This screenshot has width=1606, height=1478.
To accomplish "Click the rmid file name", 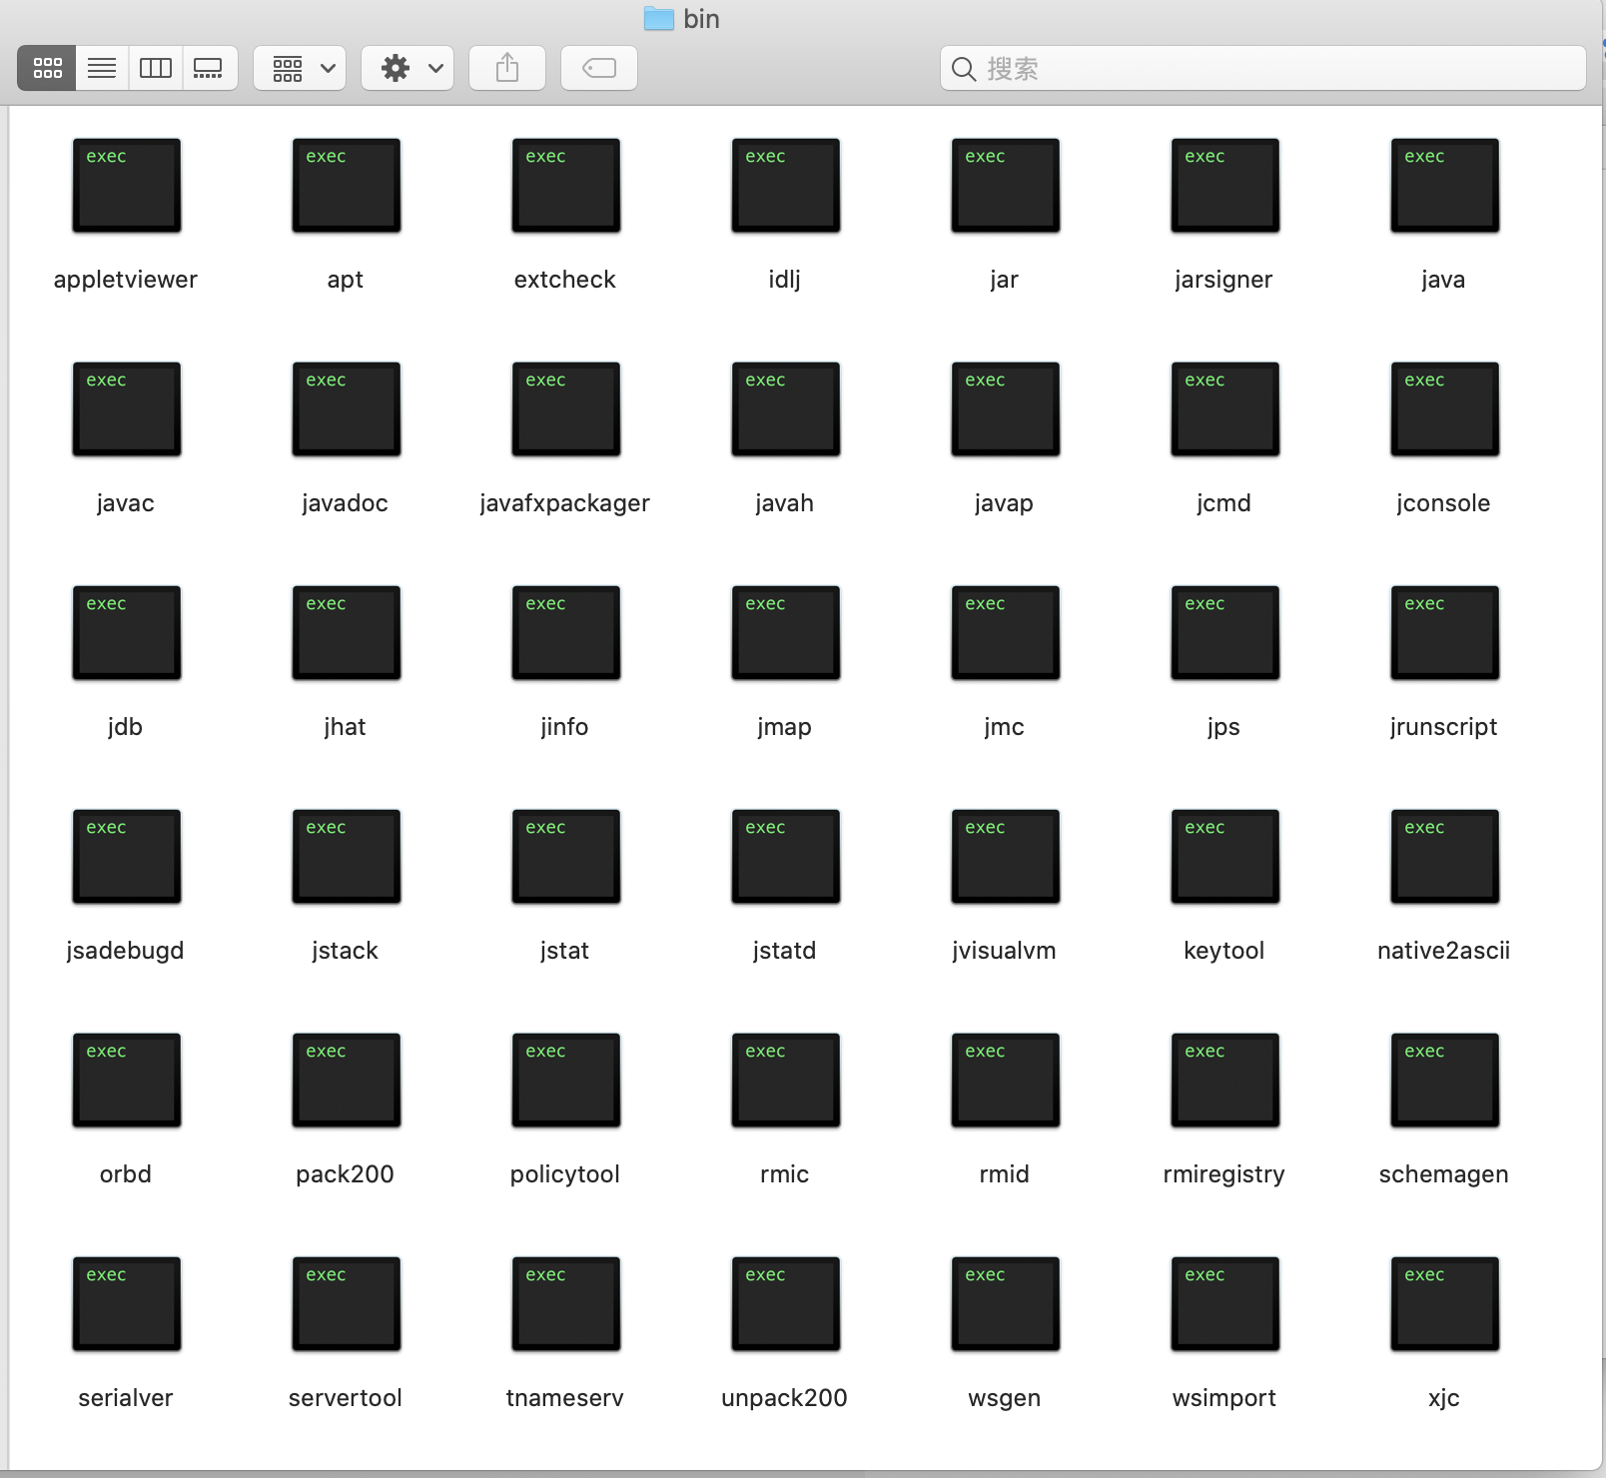I will [x=1005, y=1174].
